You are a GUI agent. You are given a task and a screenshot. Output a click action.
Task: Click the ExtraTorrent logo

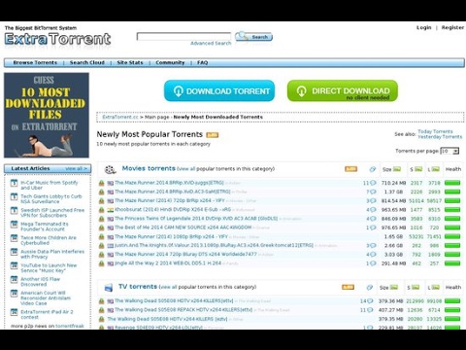click(x=57, y=39)
